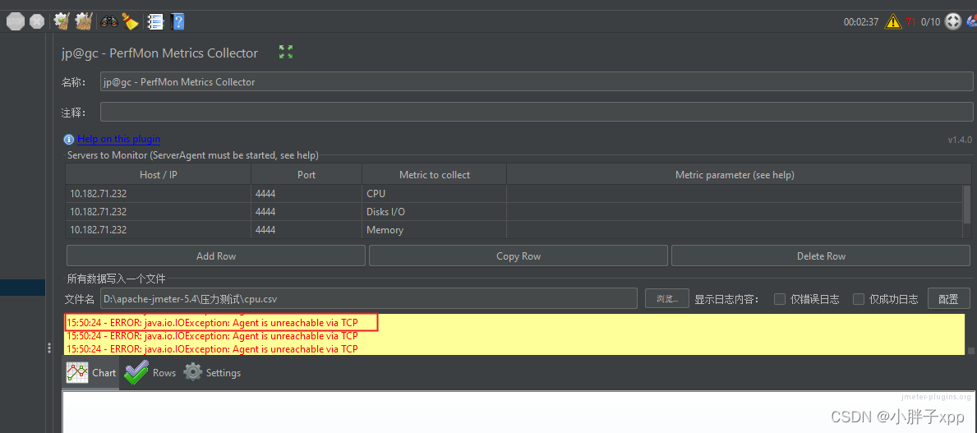Click the 浏览... browse button
The height and width of the screenshot is (433, 977).
[x=666, y=298]
